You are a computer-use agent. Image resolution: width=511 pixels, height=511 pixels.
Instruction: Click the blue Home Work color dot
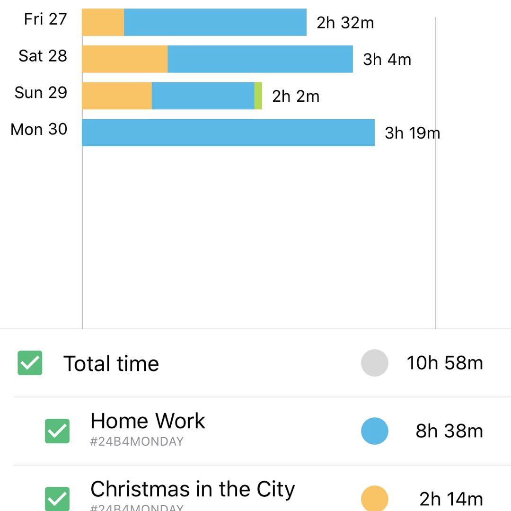pyautogui.click(x=374, y=431)
